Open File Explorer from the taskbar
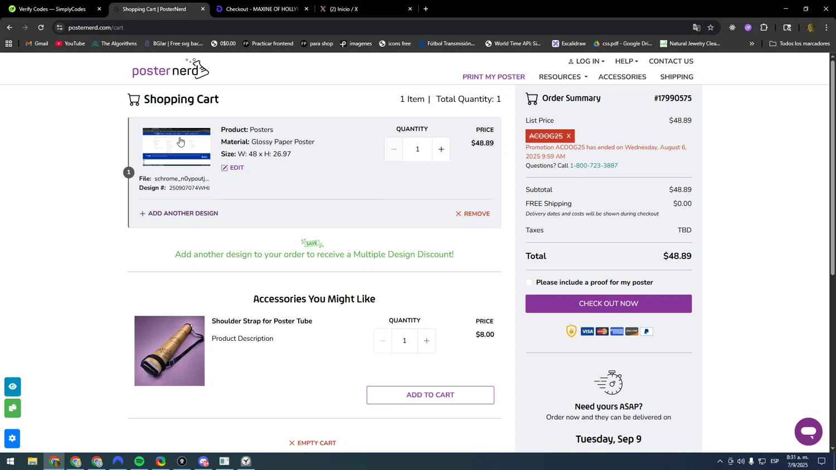Viewport: 836px width, 470px height. pos(32,462)
